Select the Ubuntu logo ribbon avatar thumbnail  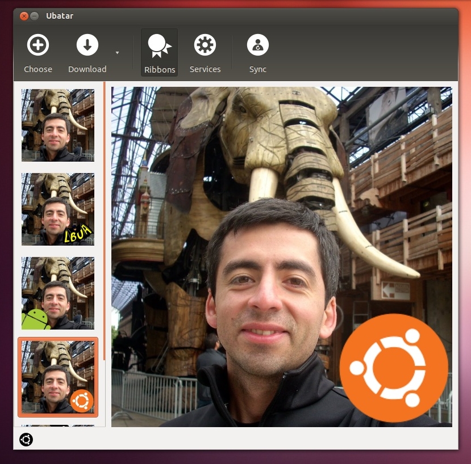click(58, 377)
